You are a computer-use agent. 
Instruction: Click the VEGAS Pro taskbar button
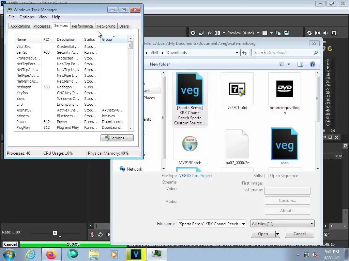coord(136,254)
